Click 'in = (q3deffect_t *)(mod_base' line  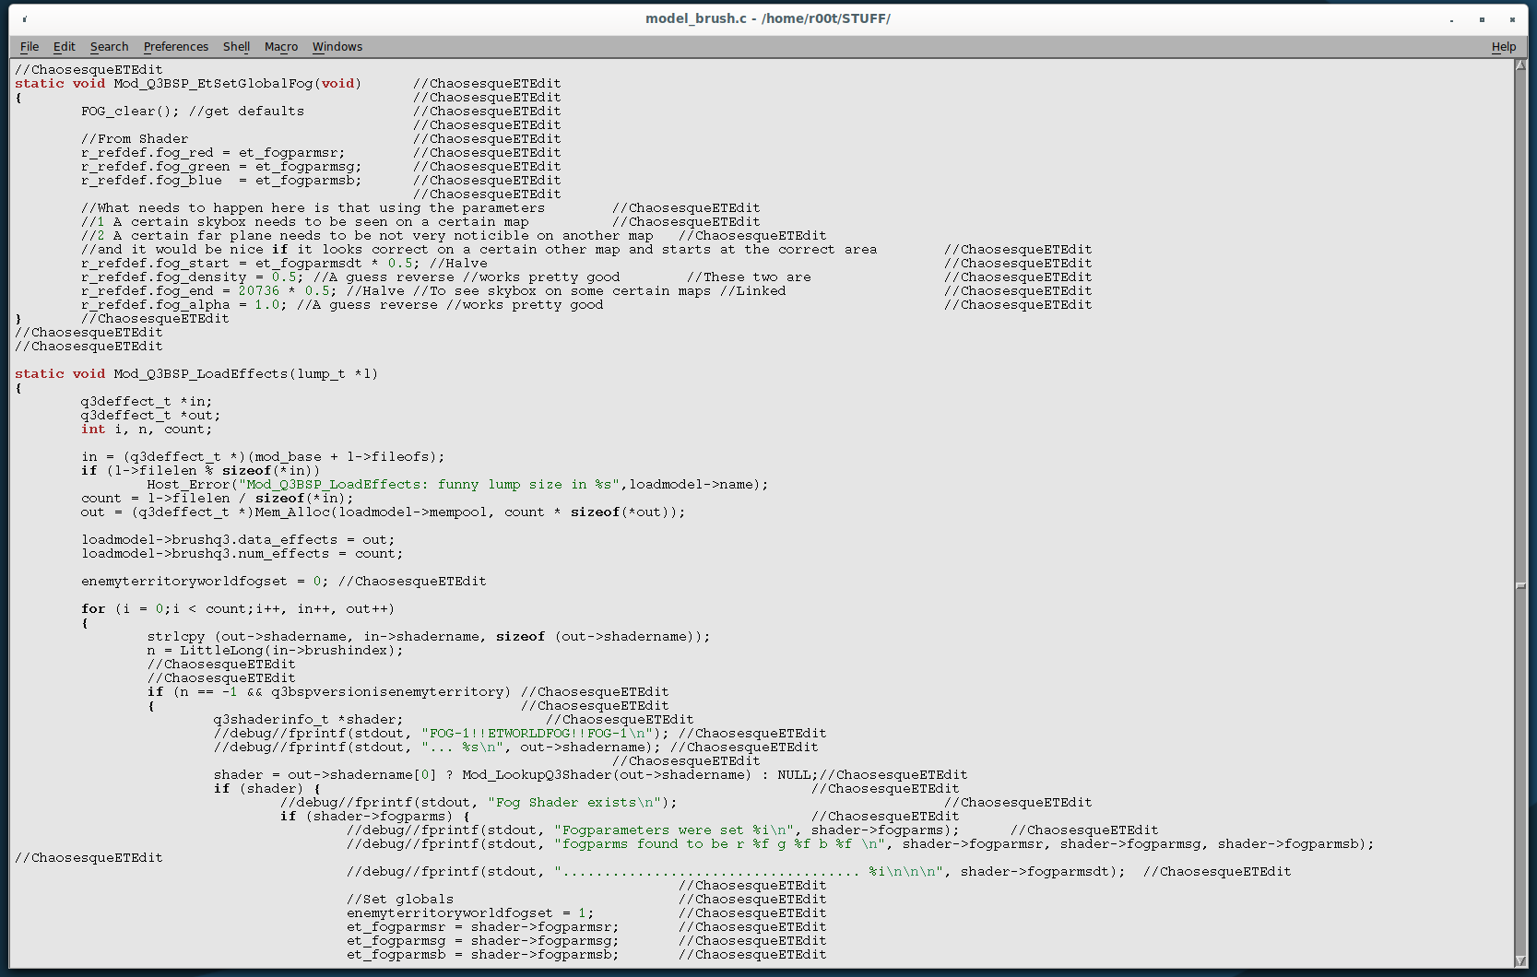point(263,457)
